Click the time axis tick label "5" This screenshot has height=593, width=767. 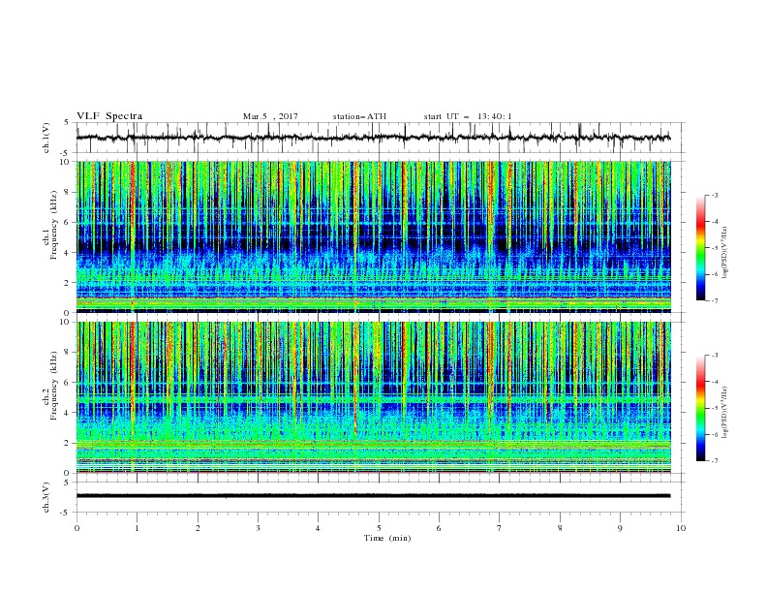point(379,528)
